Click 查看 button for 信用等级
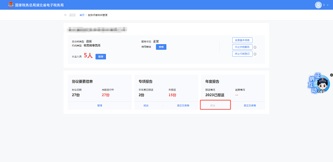Screen dimensions: 333x162 [x=161, y=47]
